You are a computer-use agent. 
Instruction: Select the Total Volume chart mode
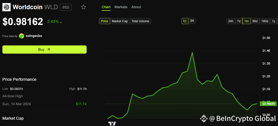click(x=140, y=21)
